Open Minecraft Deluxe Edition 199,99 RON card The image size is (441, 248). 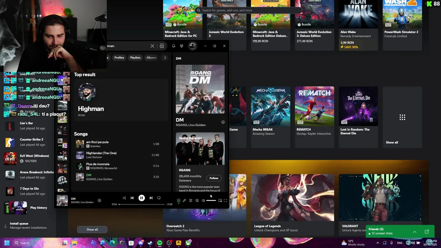pyautogui.click(x=270, y=25)
